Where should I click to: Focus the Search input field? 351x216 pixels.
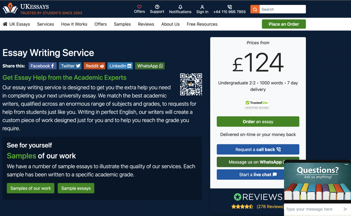(x=282, y=9)
